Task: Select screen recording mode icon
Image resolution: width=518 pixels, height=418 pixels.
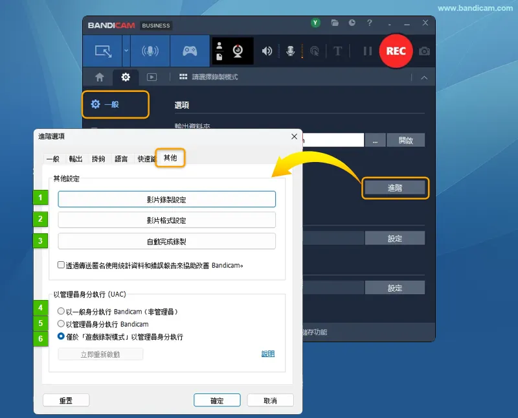Action: click(x=103, y=51)
